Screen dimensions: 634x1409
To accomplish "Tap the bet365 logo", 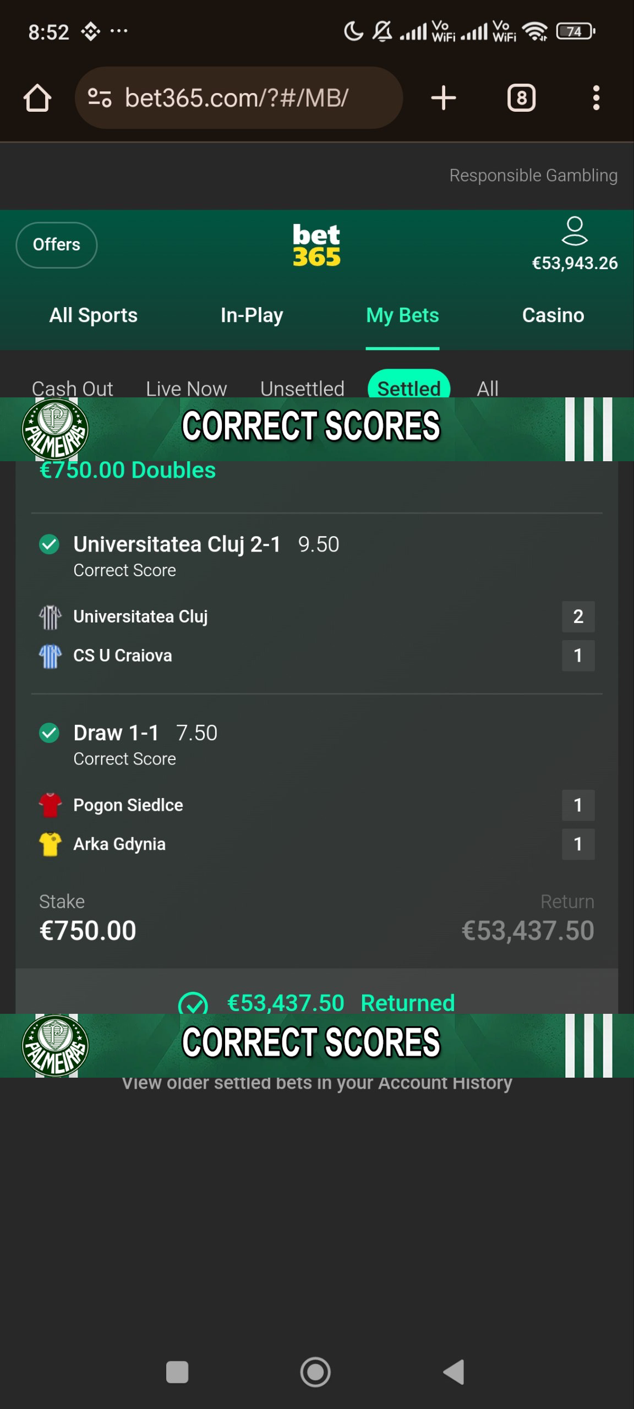I will click(316, 245).
